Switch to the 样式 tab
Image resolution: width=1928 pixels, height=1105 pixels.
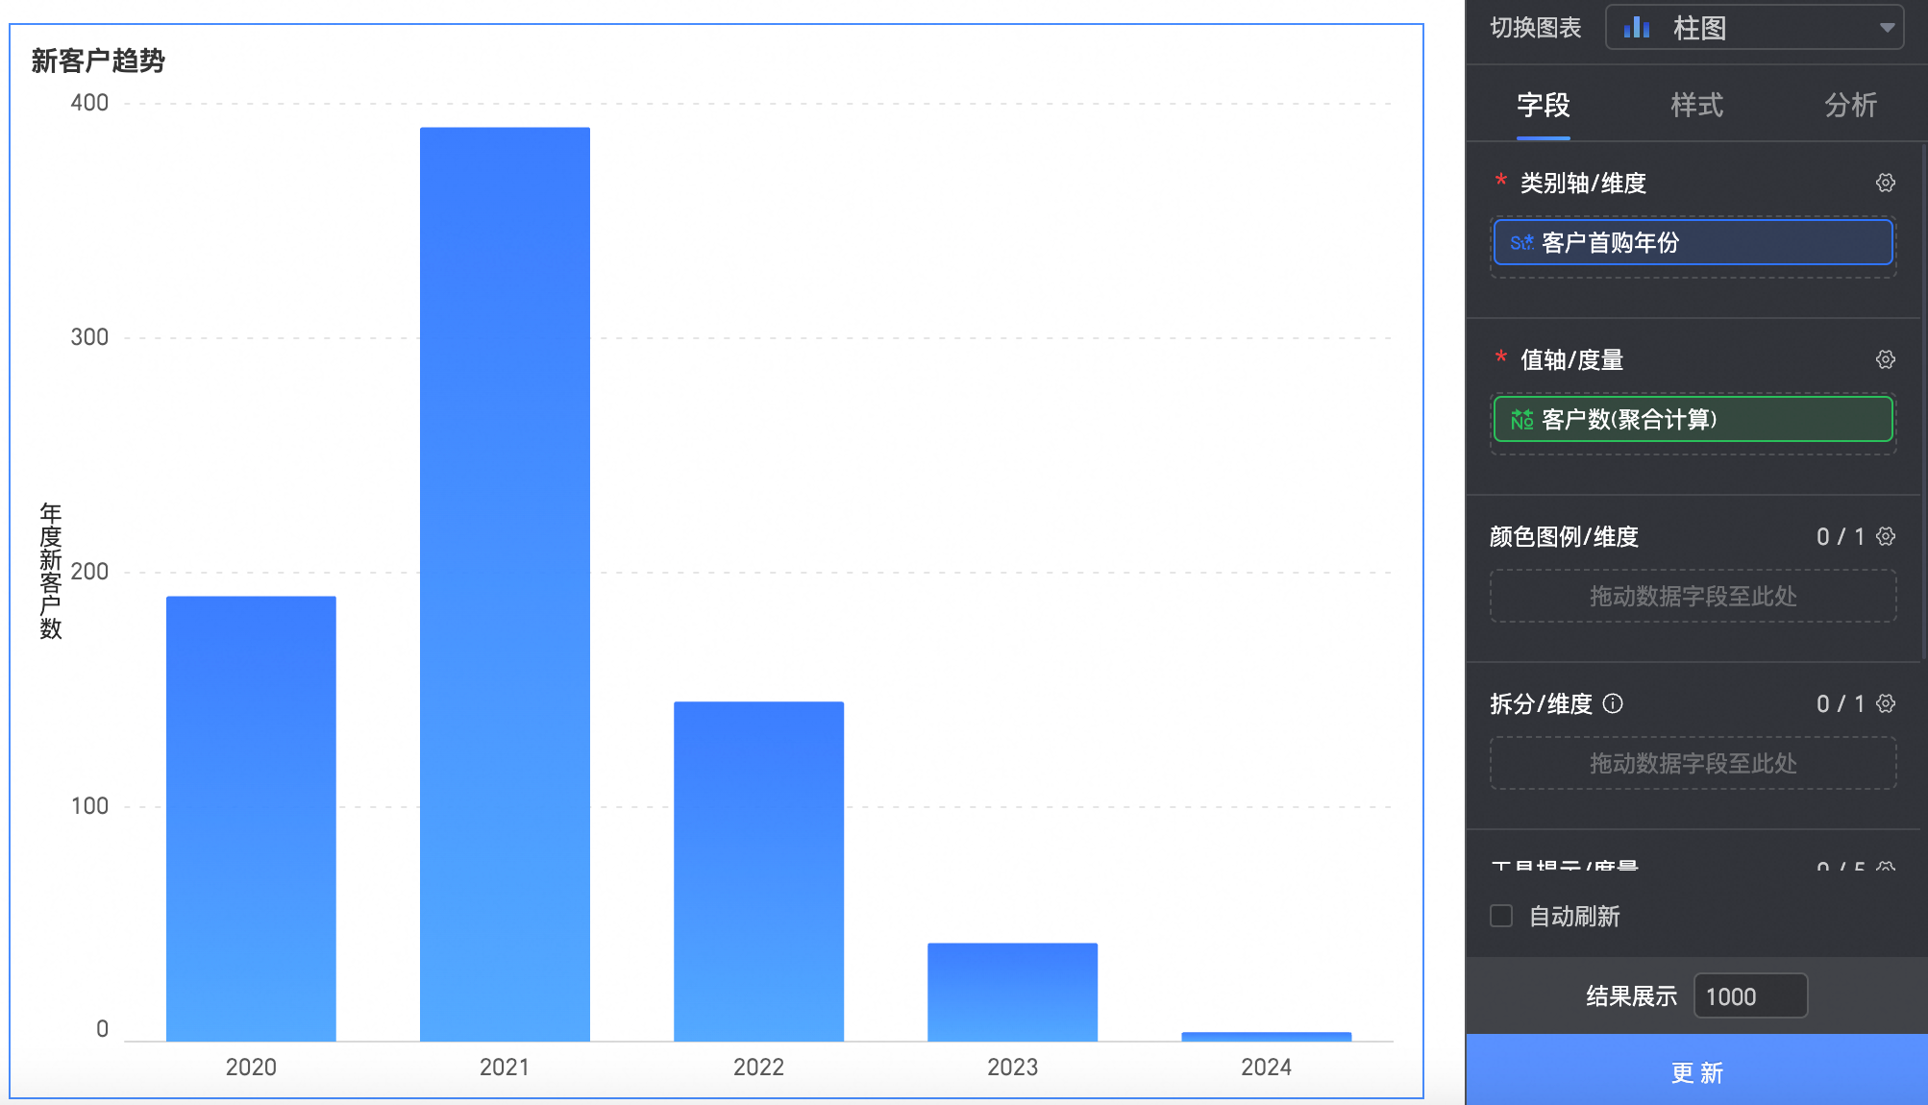tap(1696, 105)
